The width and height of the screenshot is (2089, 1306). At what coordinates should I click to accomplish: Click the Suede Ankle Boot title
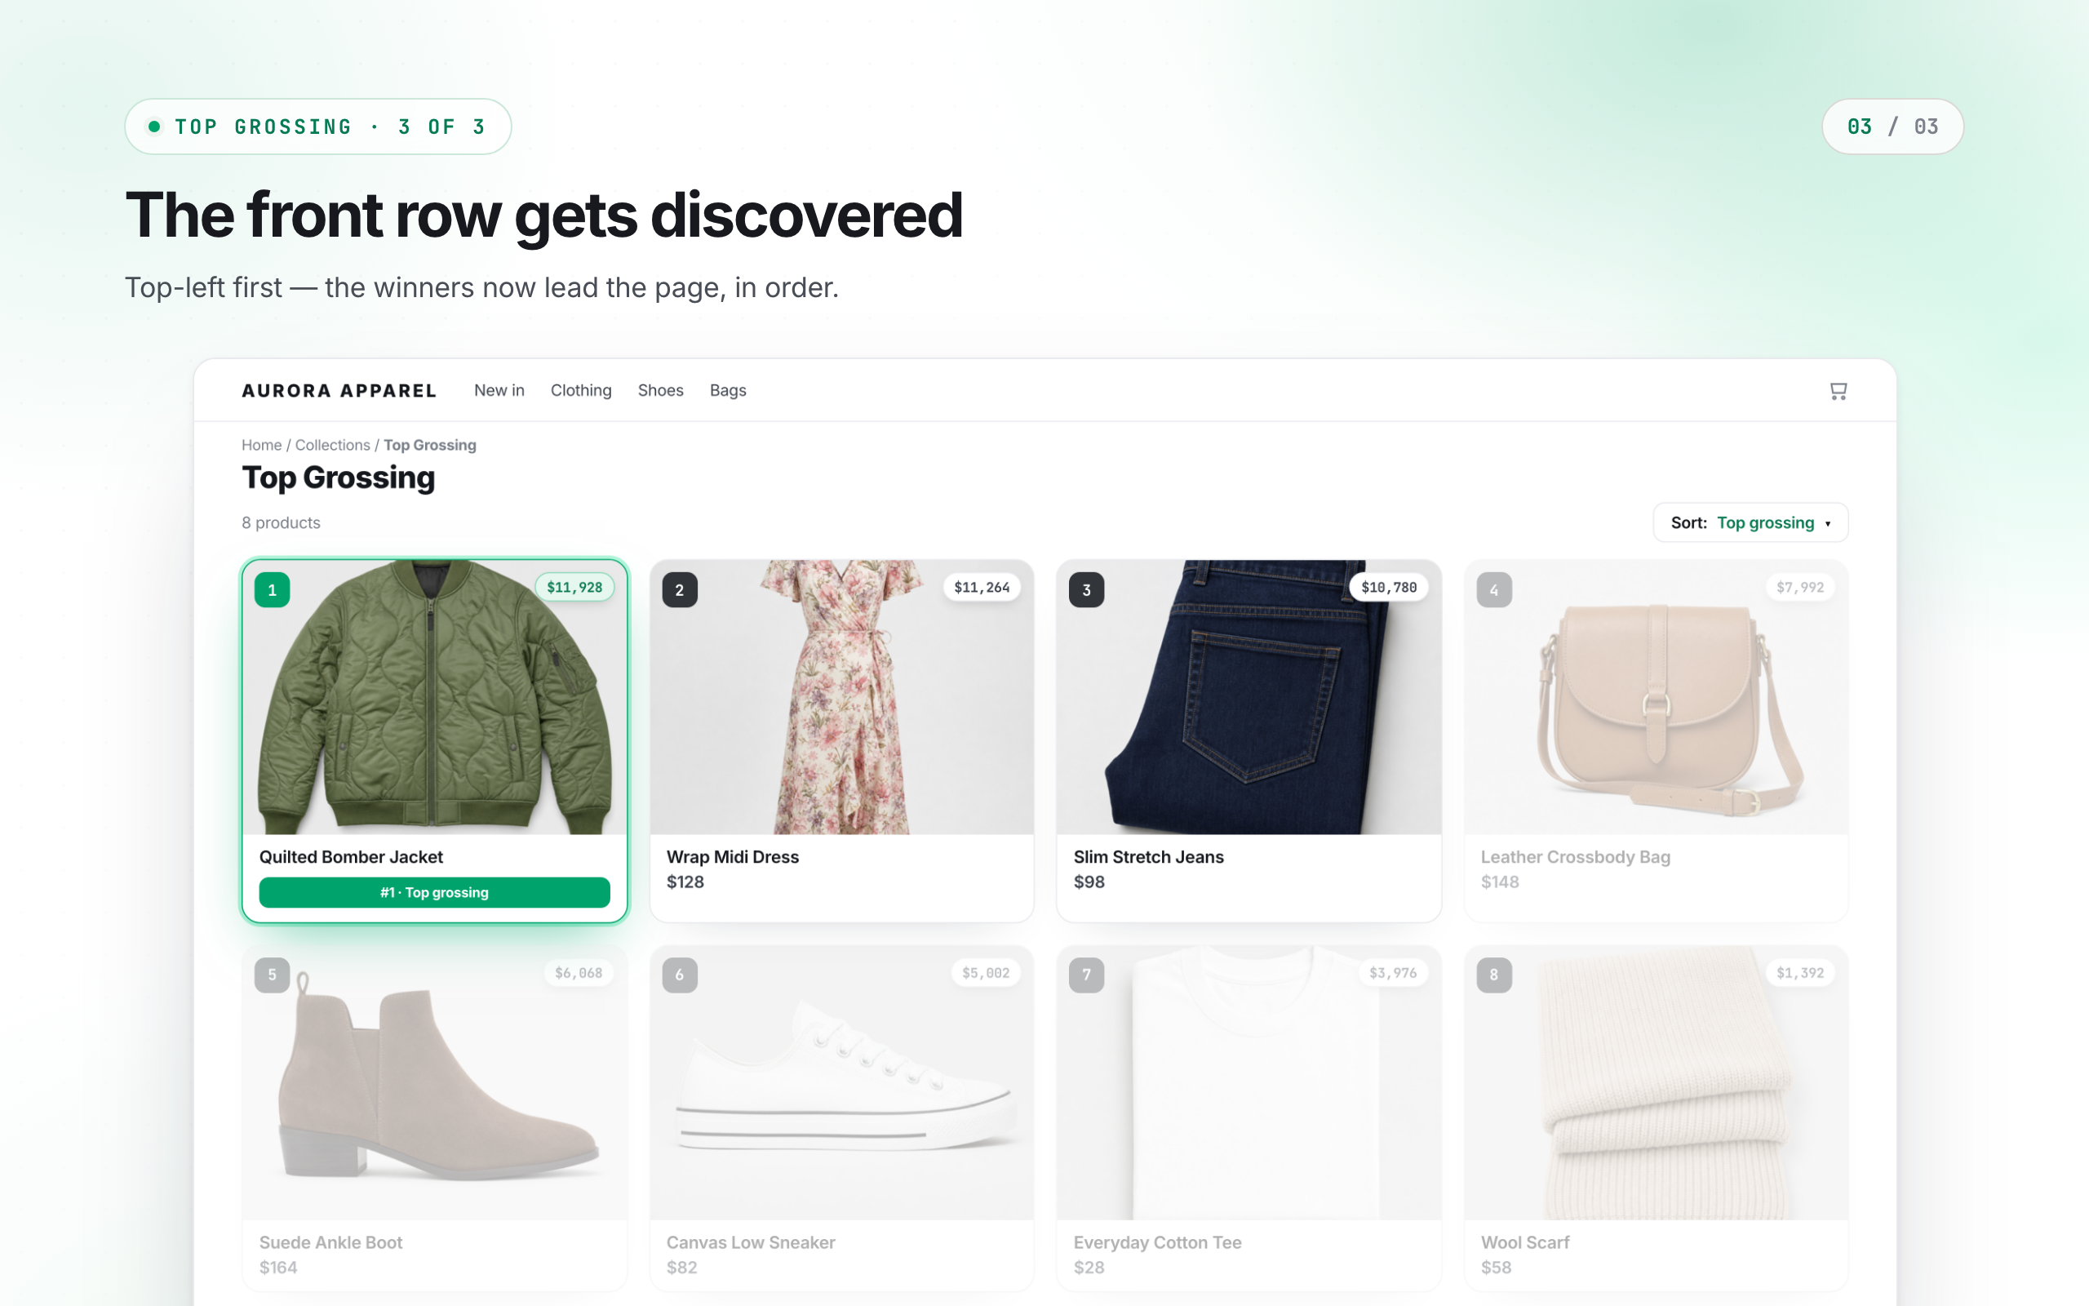330,1242
